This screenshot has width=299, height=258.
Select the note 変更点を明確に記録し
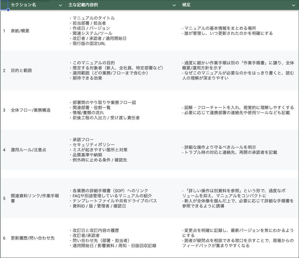point(239,238)
